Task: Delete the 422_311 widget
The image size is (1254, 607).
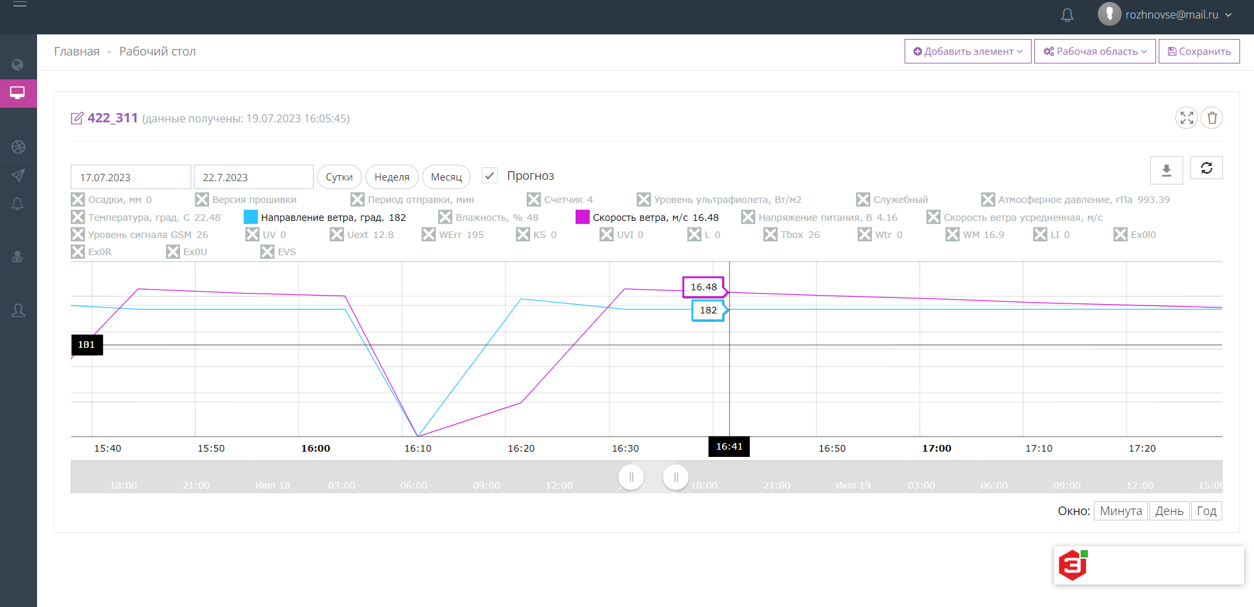Action: [x=1212, y=118]
